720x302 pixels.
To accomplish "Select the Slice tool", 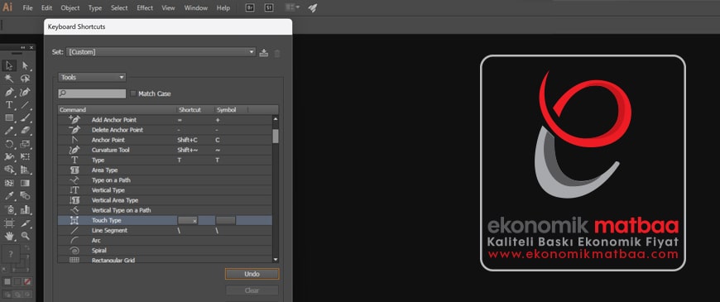I will click(x=26, y=223).
